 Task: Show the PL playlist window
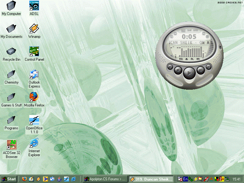coord(192,59)
